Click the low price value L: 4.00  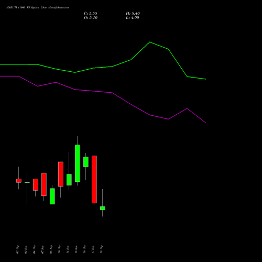(x=133, y=18)
